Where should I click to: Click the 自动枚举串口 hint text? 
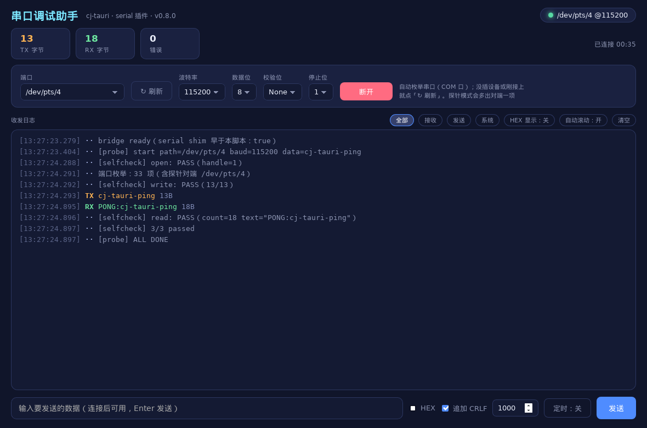pyautogui.click(x=461, y=91)
